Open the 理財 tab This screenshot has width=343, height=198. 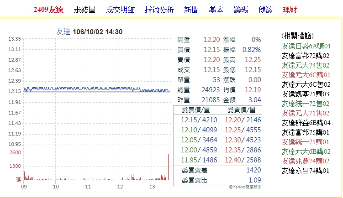point(290,10)
